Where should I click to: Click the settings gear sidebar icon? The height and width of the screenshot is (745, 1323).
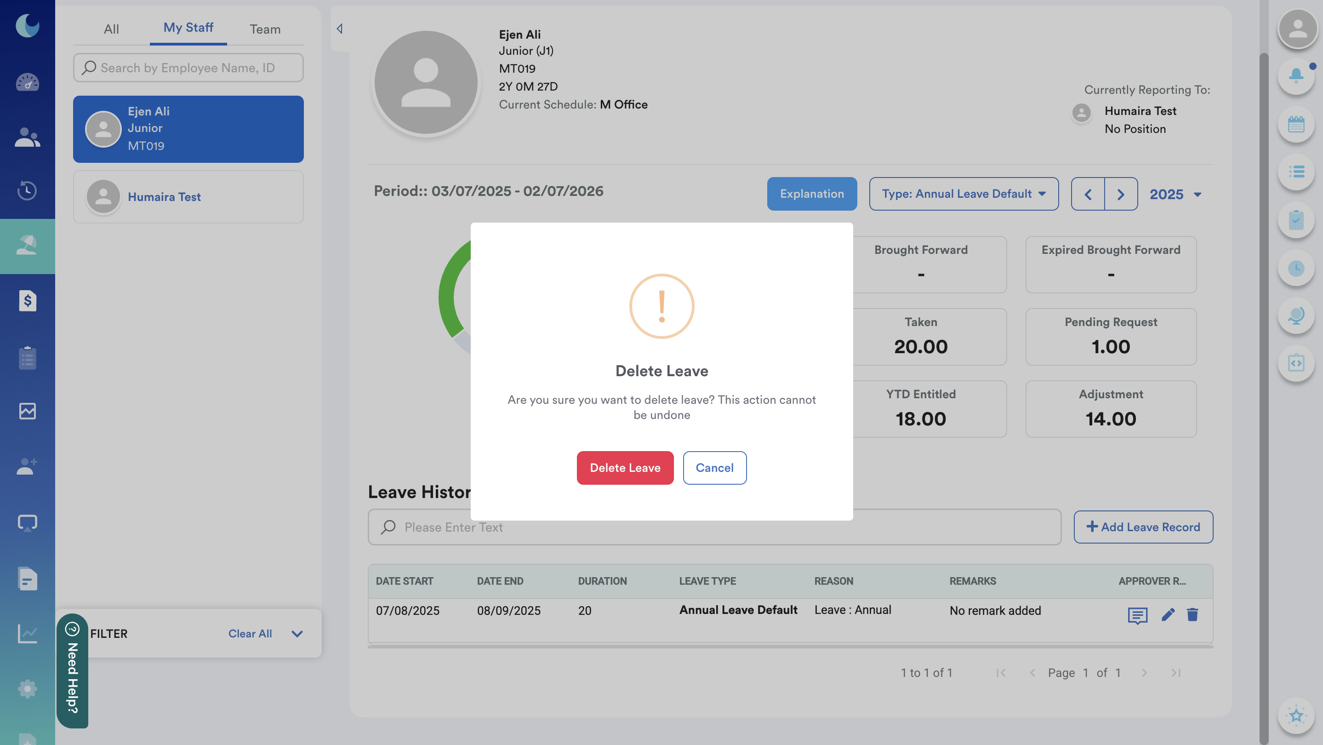point(27,688)
